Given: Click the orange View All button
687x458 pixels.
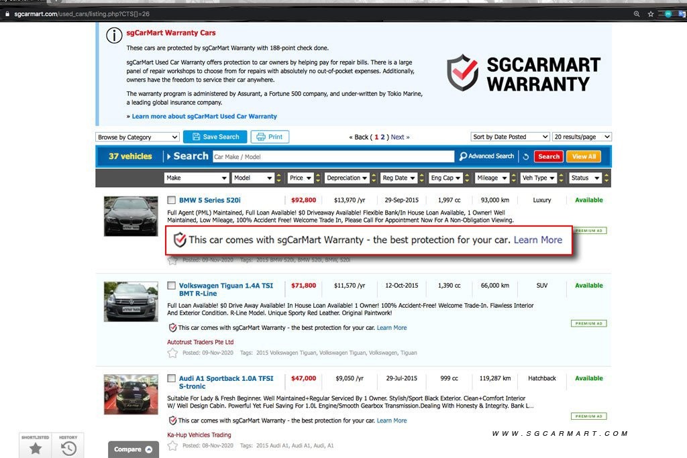Looking at the screenshot, I should pyautogui.click(x=584, y=156).
